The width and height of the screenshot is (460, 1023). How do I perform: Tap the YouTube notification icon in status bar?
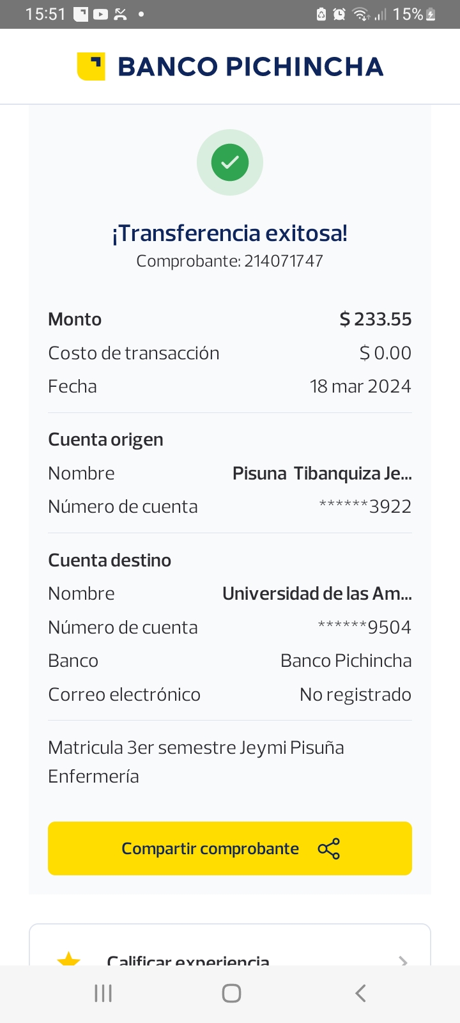(x=100, y=14)
